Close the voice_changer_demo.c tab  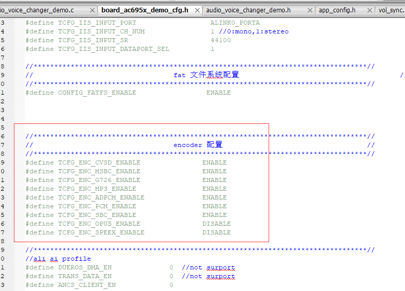click(x=92, y=10)
